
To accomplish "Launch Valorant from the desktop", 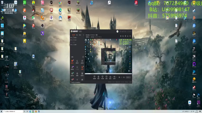I will [69, 3].
